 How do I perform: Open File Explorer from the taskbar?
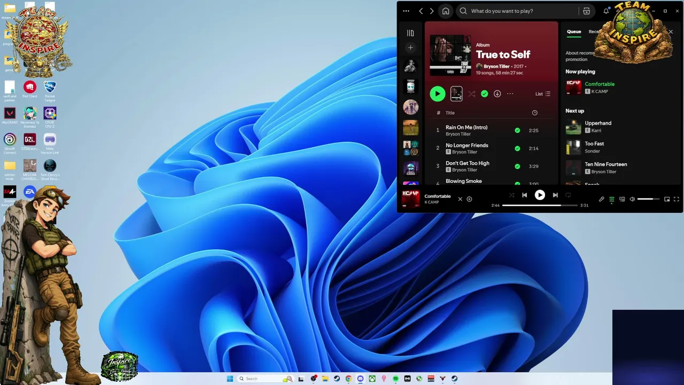(325, 379)
